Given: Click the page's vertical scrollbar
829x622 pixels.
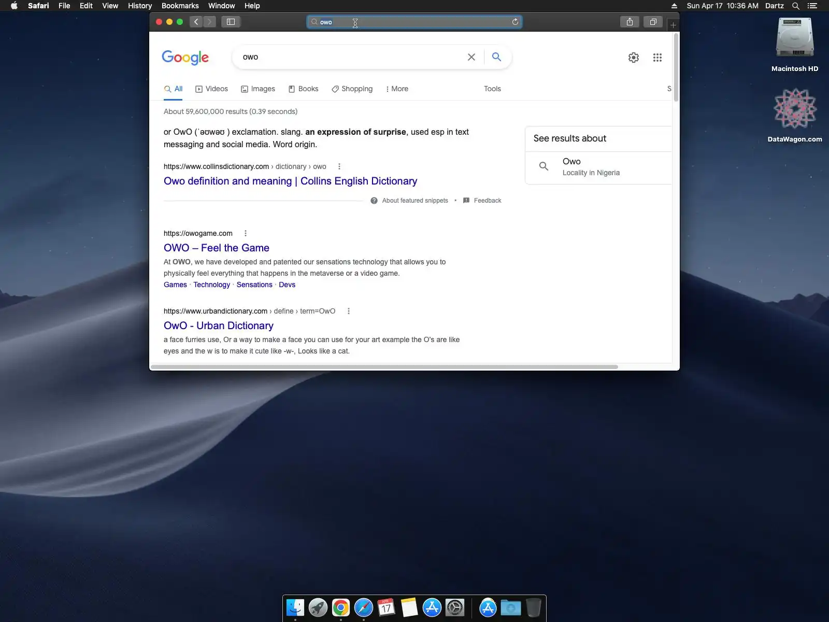Looking at the screenshot, I should coord(676,67).
